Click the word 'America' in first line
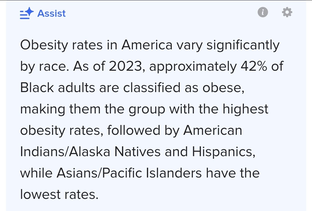This screenshot has height=211, width=312. click(x=147, y=45)
